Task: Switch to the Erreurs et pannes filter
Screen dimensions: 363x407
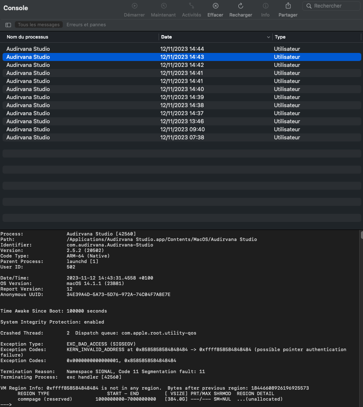Action: pos(86,25)
